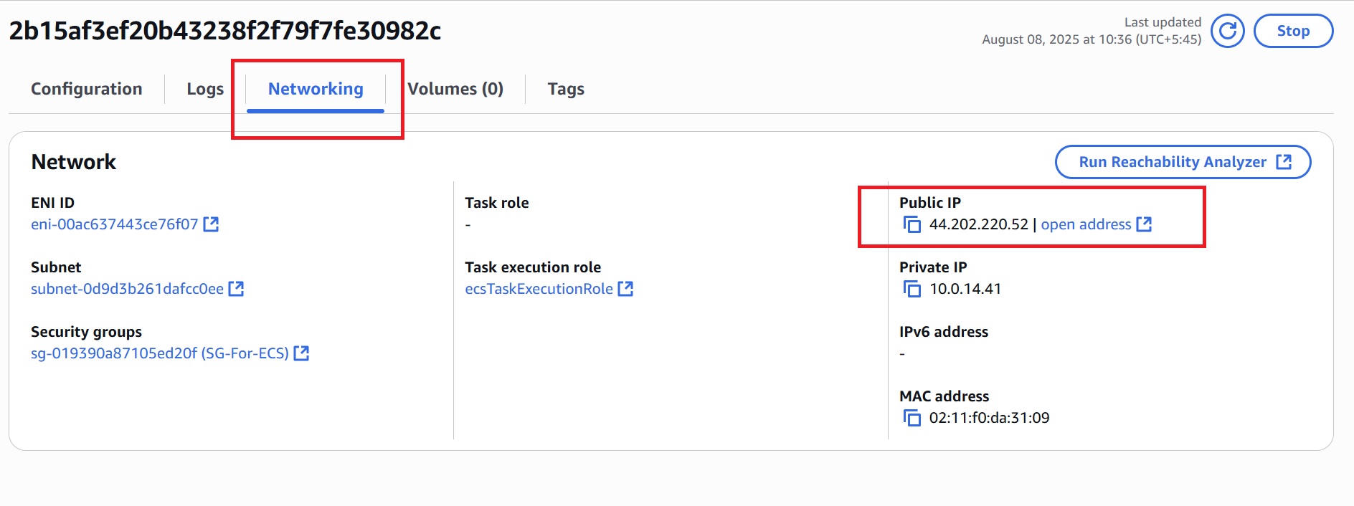The width and height of the screenshot is (1354, 506).
Task: Copy the Public IP address
Action: [x=912, y=224]
